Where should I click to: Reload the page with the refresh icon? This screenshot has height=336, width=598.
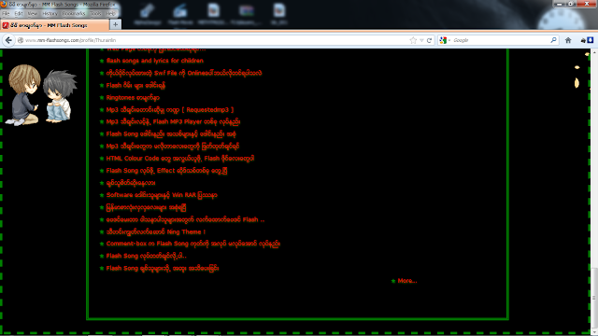pyautogui.click(x=429, y=40)
